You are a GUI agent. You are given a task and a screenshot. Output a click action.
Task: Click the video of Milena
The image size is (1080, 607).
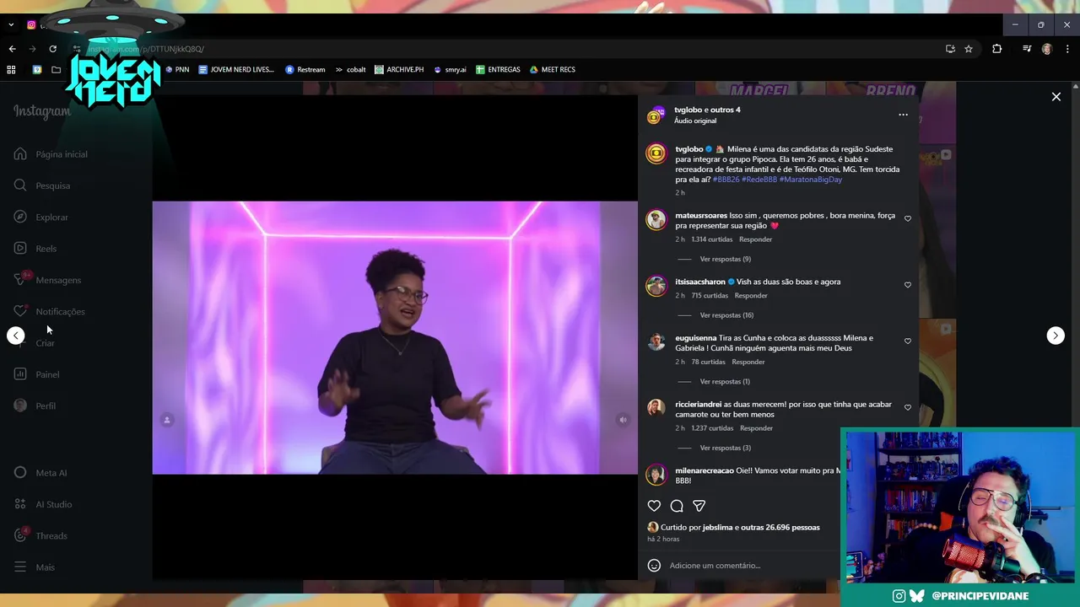tap(395, 337)
